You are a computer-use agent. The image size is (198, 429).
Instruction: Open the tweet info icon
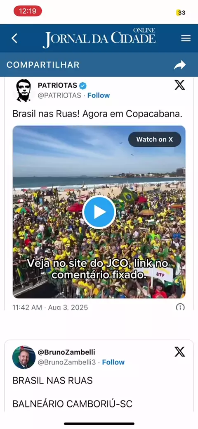(180, 307)
